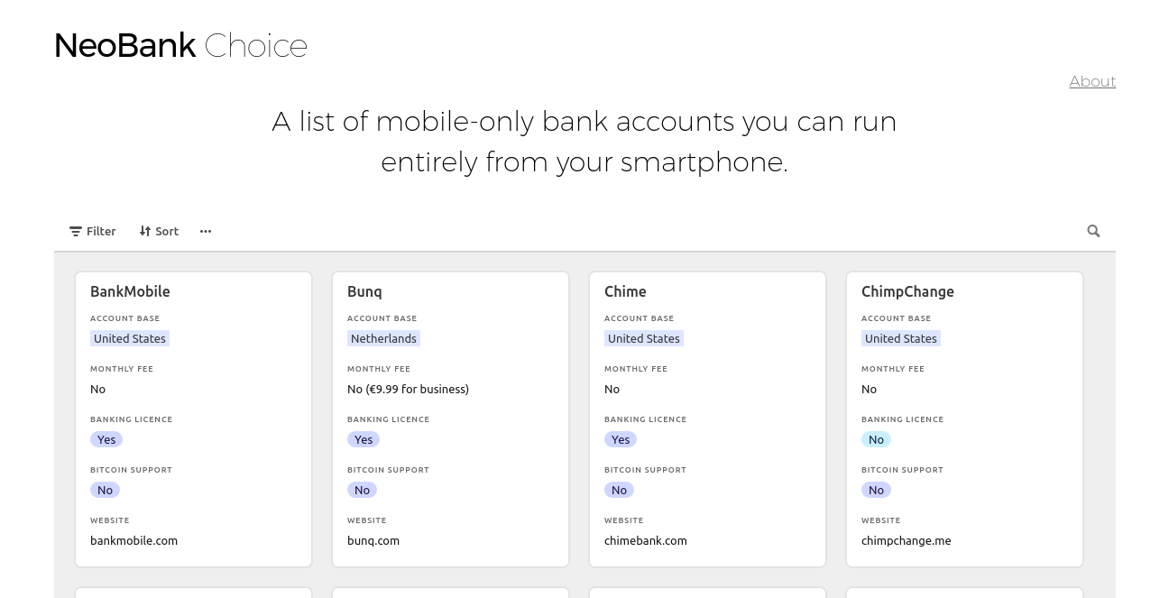Click the NeoBank Choice site title

point(180,45)
